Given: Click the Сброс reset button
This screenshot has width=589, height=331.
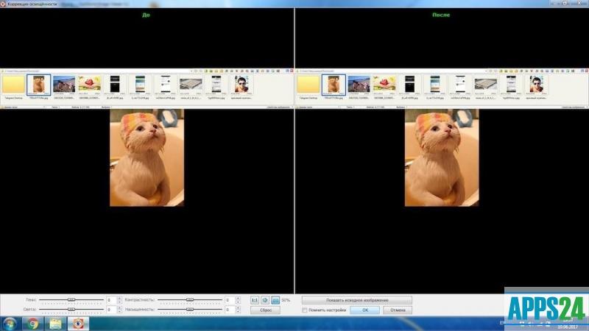Looking at the screenshot, I should [x=265, y=310].
